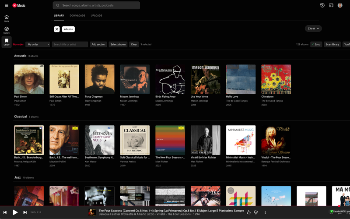The height and width of the screenshot is (219, 350).
Task: Click the '128 albums' count text
Action: (302, 44)
